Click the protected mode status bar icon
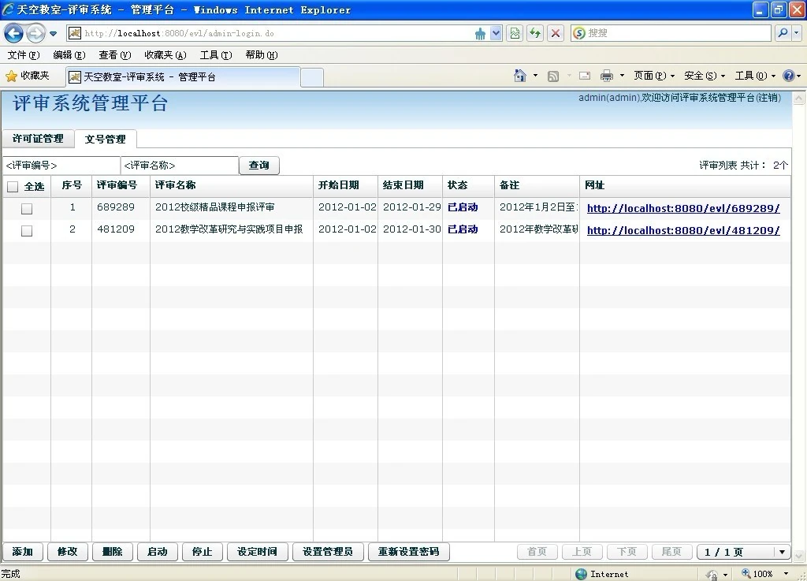The height and width of the screenshot is (581, 807). (x=712, y=575)
